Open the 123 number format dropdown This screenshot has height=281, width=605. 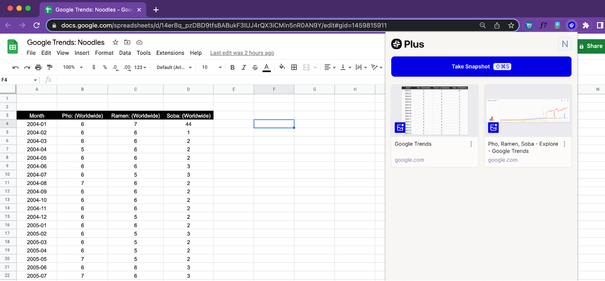[140, 67]
